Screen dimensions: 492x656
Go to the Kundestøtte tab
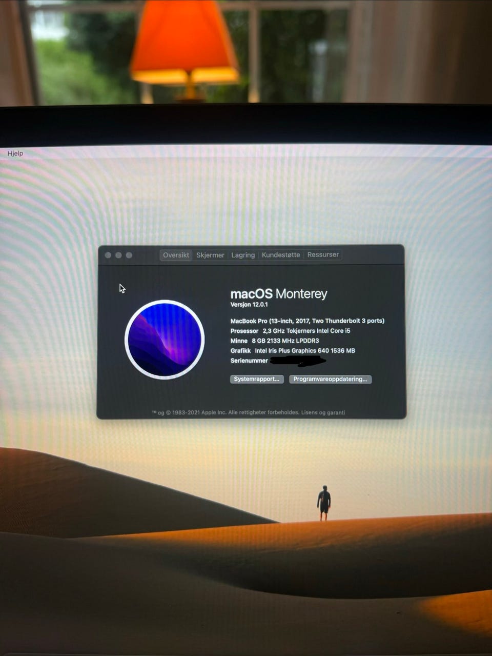pos(281,254)
